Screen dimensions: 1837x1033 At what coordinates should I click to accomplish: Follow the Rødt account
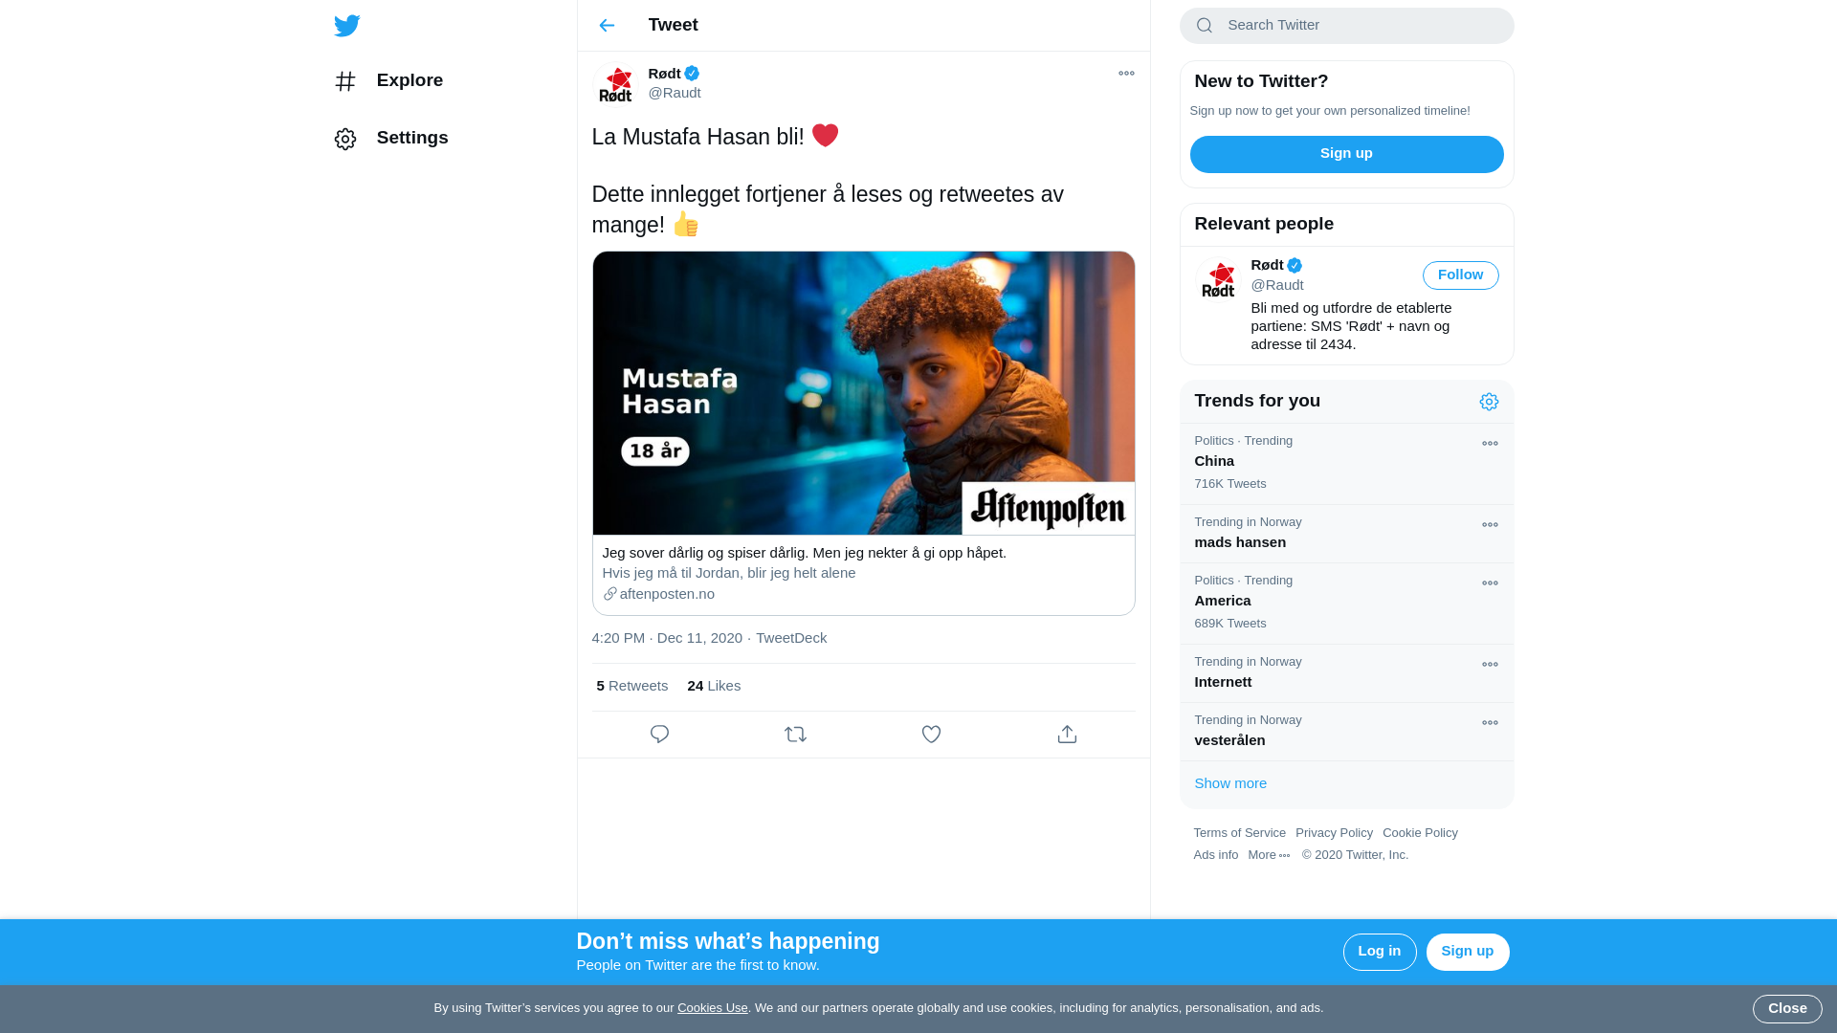(x=1460, y=275)
